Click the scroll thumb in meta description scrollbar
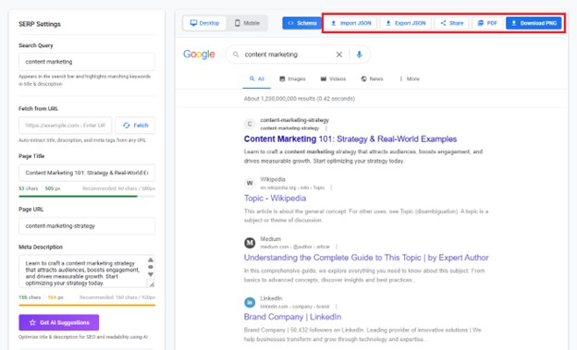The width and height of the screenshot is (577, 350). [x=151, y=267]
